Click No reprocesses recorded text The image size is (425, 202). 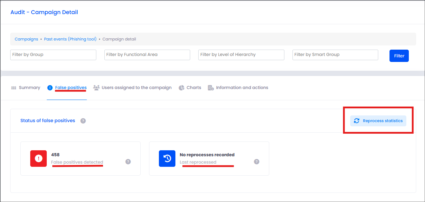[x=207, y=154]
